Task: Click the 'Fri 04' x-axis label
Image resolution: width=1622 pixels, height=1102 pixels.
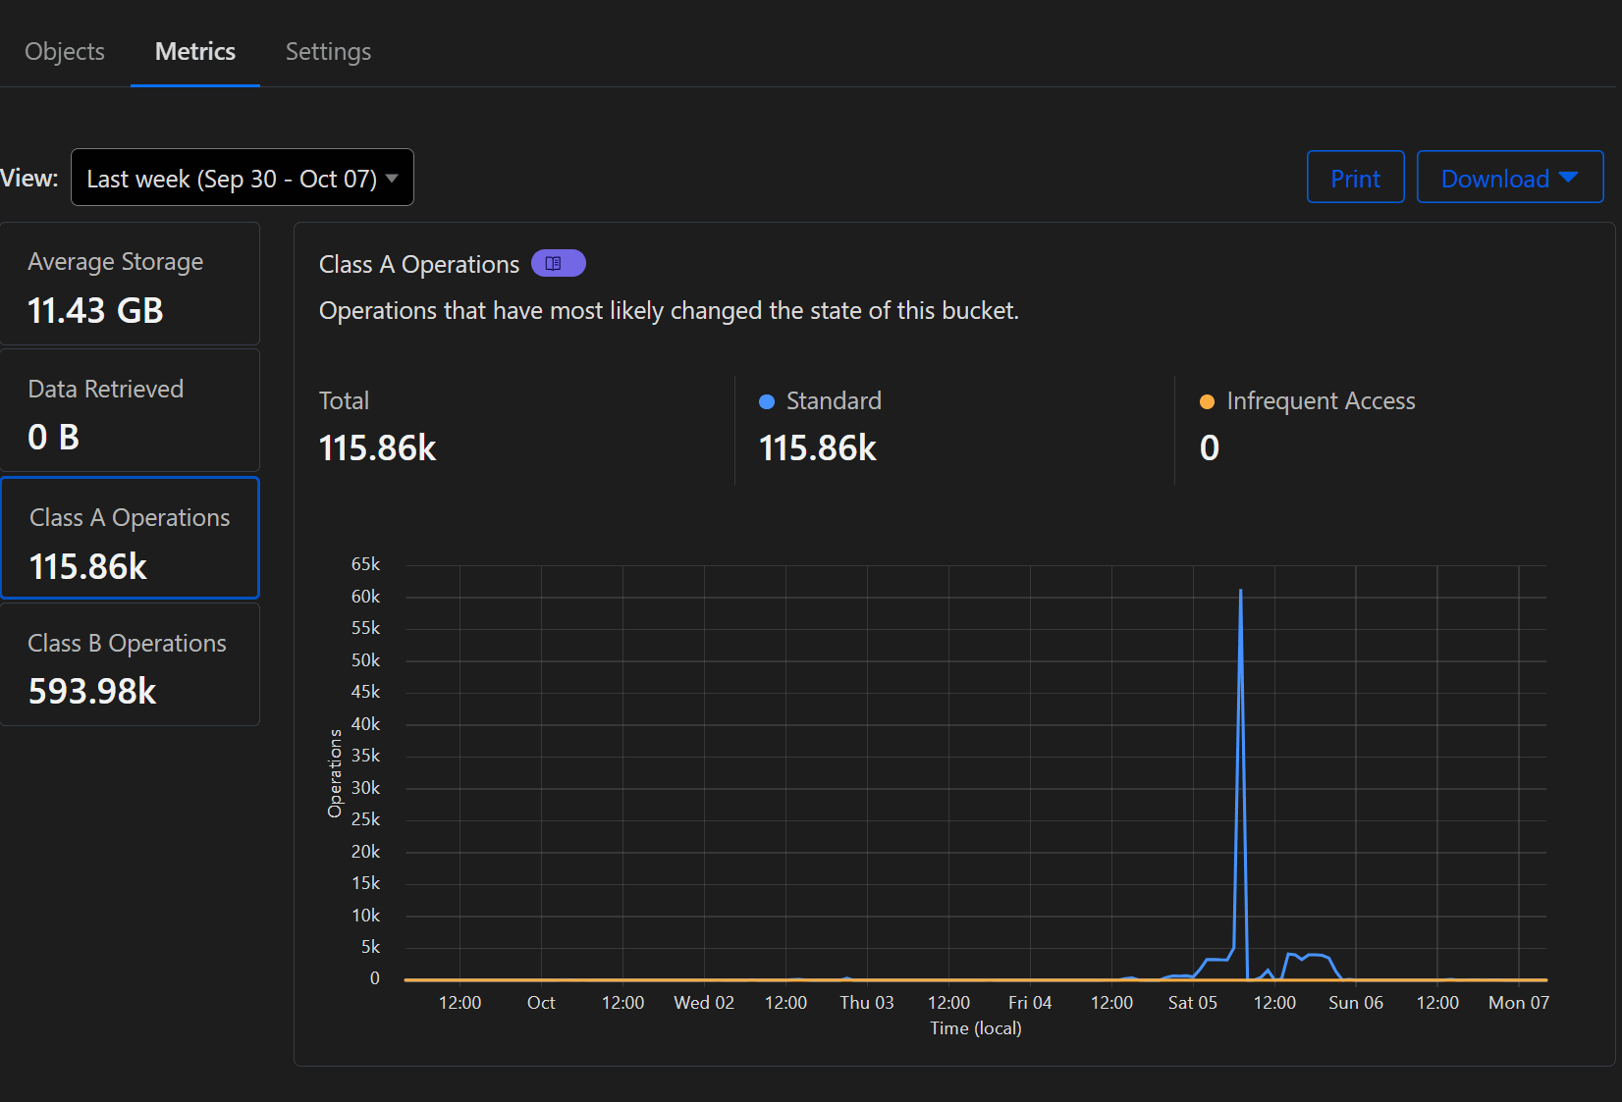Action: [x=1030, y=1003]
